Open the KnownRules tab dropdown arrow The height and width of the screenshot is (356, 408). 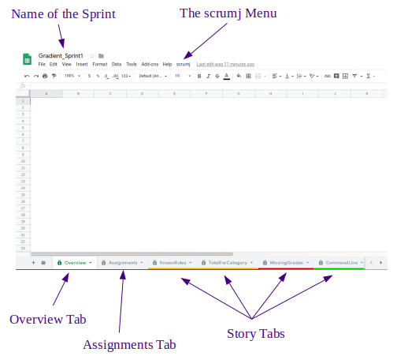191,263
